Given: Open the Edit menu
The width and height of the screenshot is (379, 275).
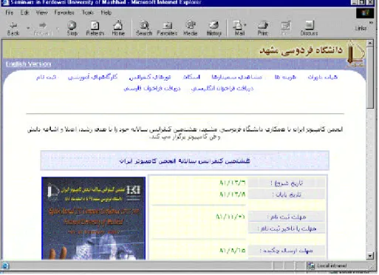Looking at the screenshot, I should (x=24, y=13).
